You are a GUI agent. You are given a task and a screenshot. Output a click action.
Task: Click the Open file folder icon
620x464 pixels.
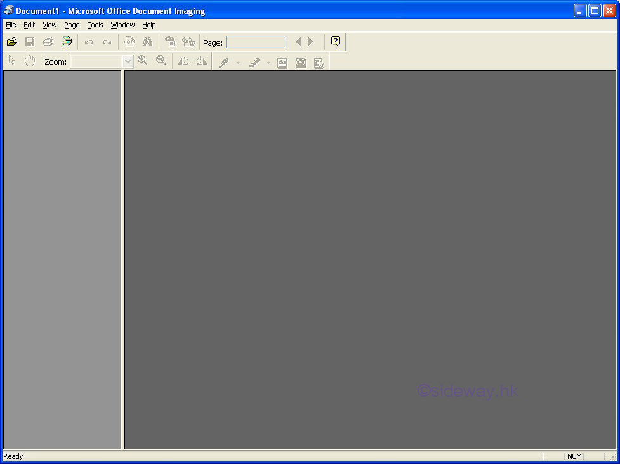12,41
